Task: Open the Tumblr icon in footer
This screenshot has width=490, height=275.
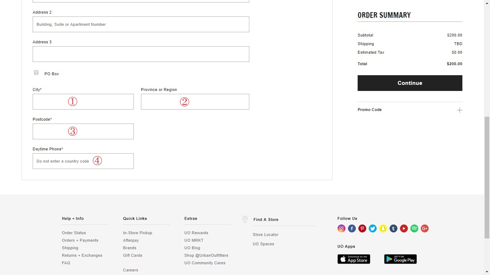Action: [394, 228]
